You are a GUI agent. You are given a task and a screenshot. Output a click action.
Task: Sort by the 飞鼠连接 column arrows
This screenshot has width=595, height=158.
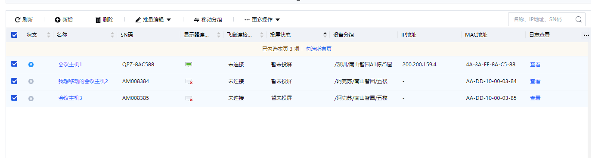coord(261,35)
